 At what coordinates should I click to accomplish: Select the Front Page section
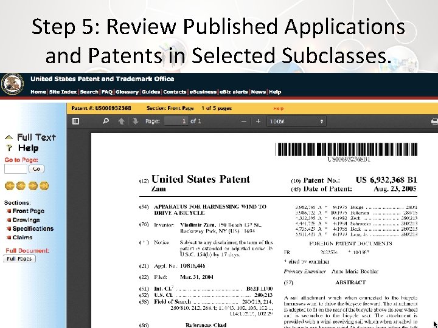[x=28, y=211]
